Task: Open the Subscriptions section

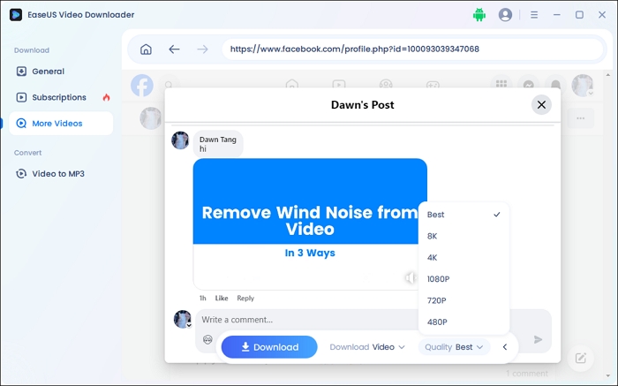Action: [x=61, y=97]
